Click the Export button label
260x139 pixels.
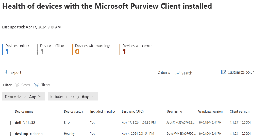pyautogui.click(x=16, y=72)
